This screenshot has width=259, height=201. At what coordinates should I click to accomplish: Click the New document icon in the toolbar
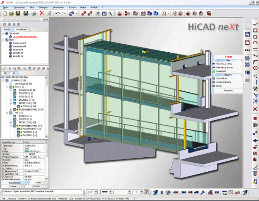[5, 13]
